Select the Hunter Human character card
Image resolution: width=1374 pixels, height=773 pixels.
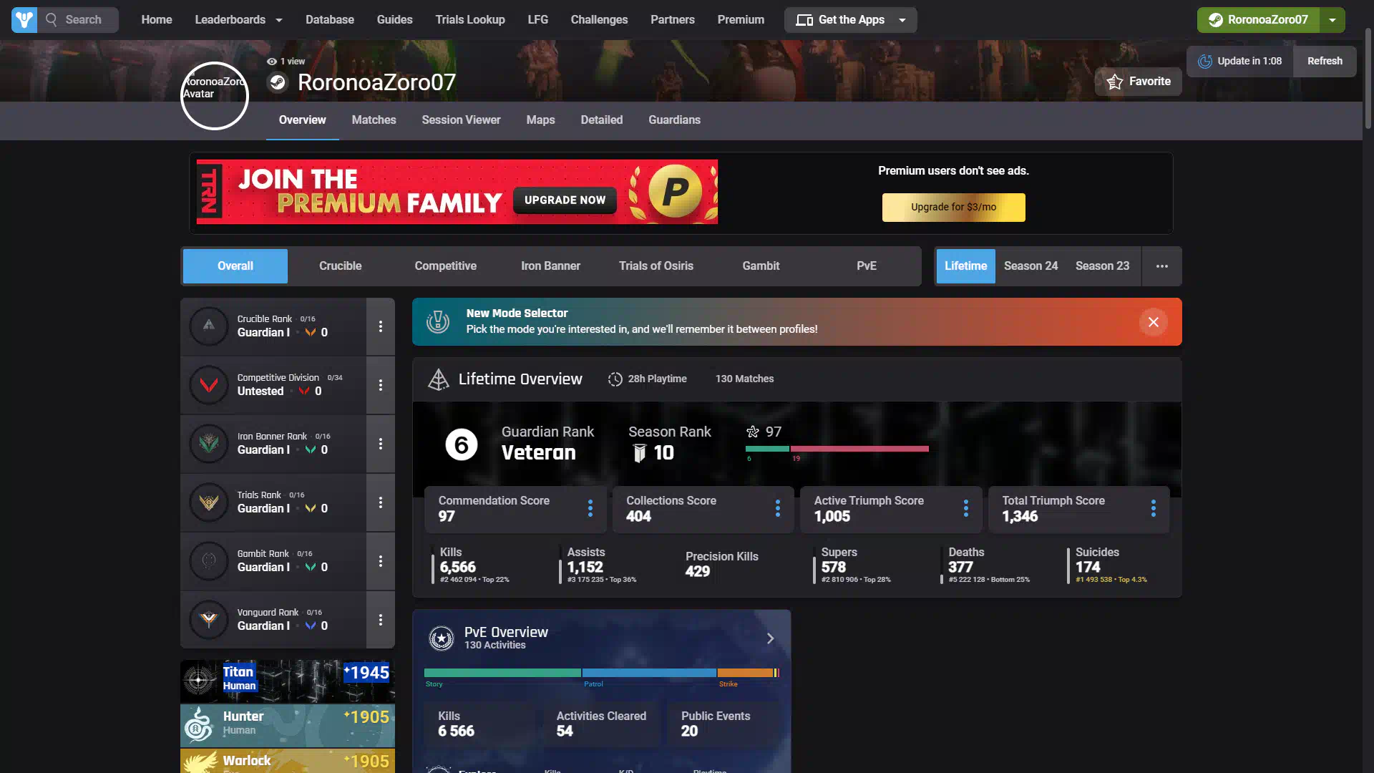pos(288,725)
